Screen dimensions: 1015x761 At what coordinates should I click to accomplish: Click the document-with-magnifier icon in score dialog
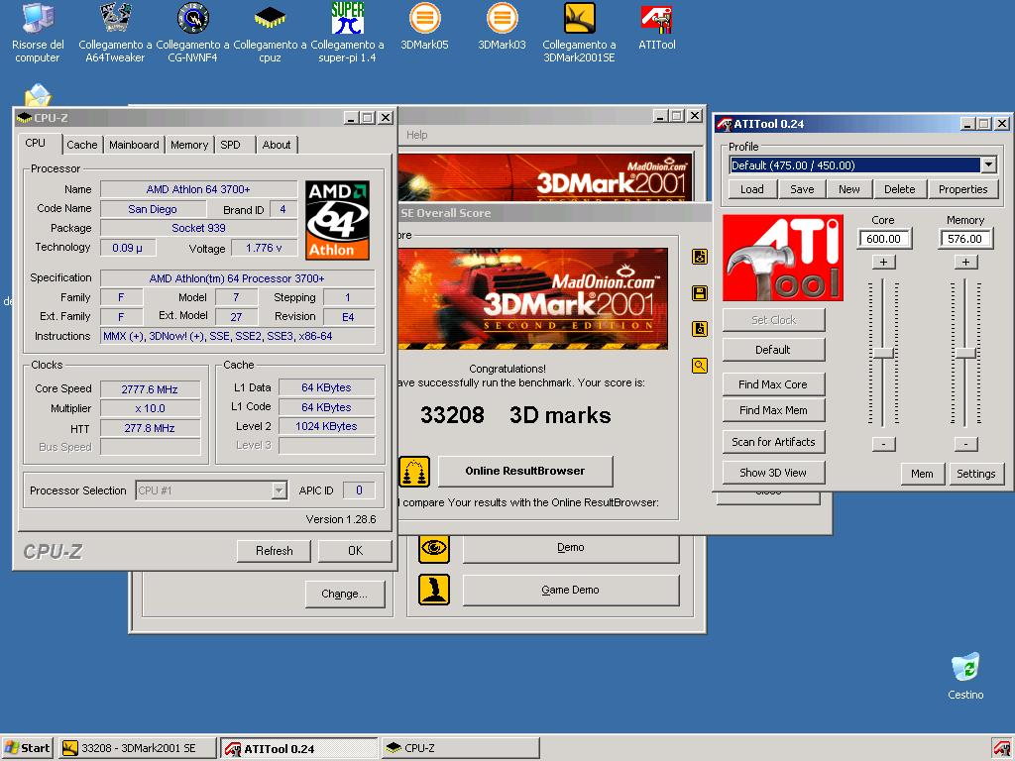[x=699, y=329]
